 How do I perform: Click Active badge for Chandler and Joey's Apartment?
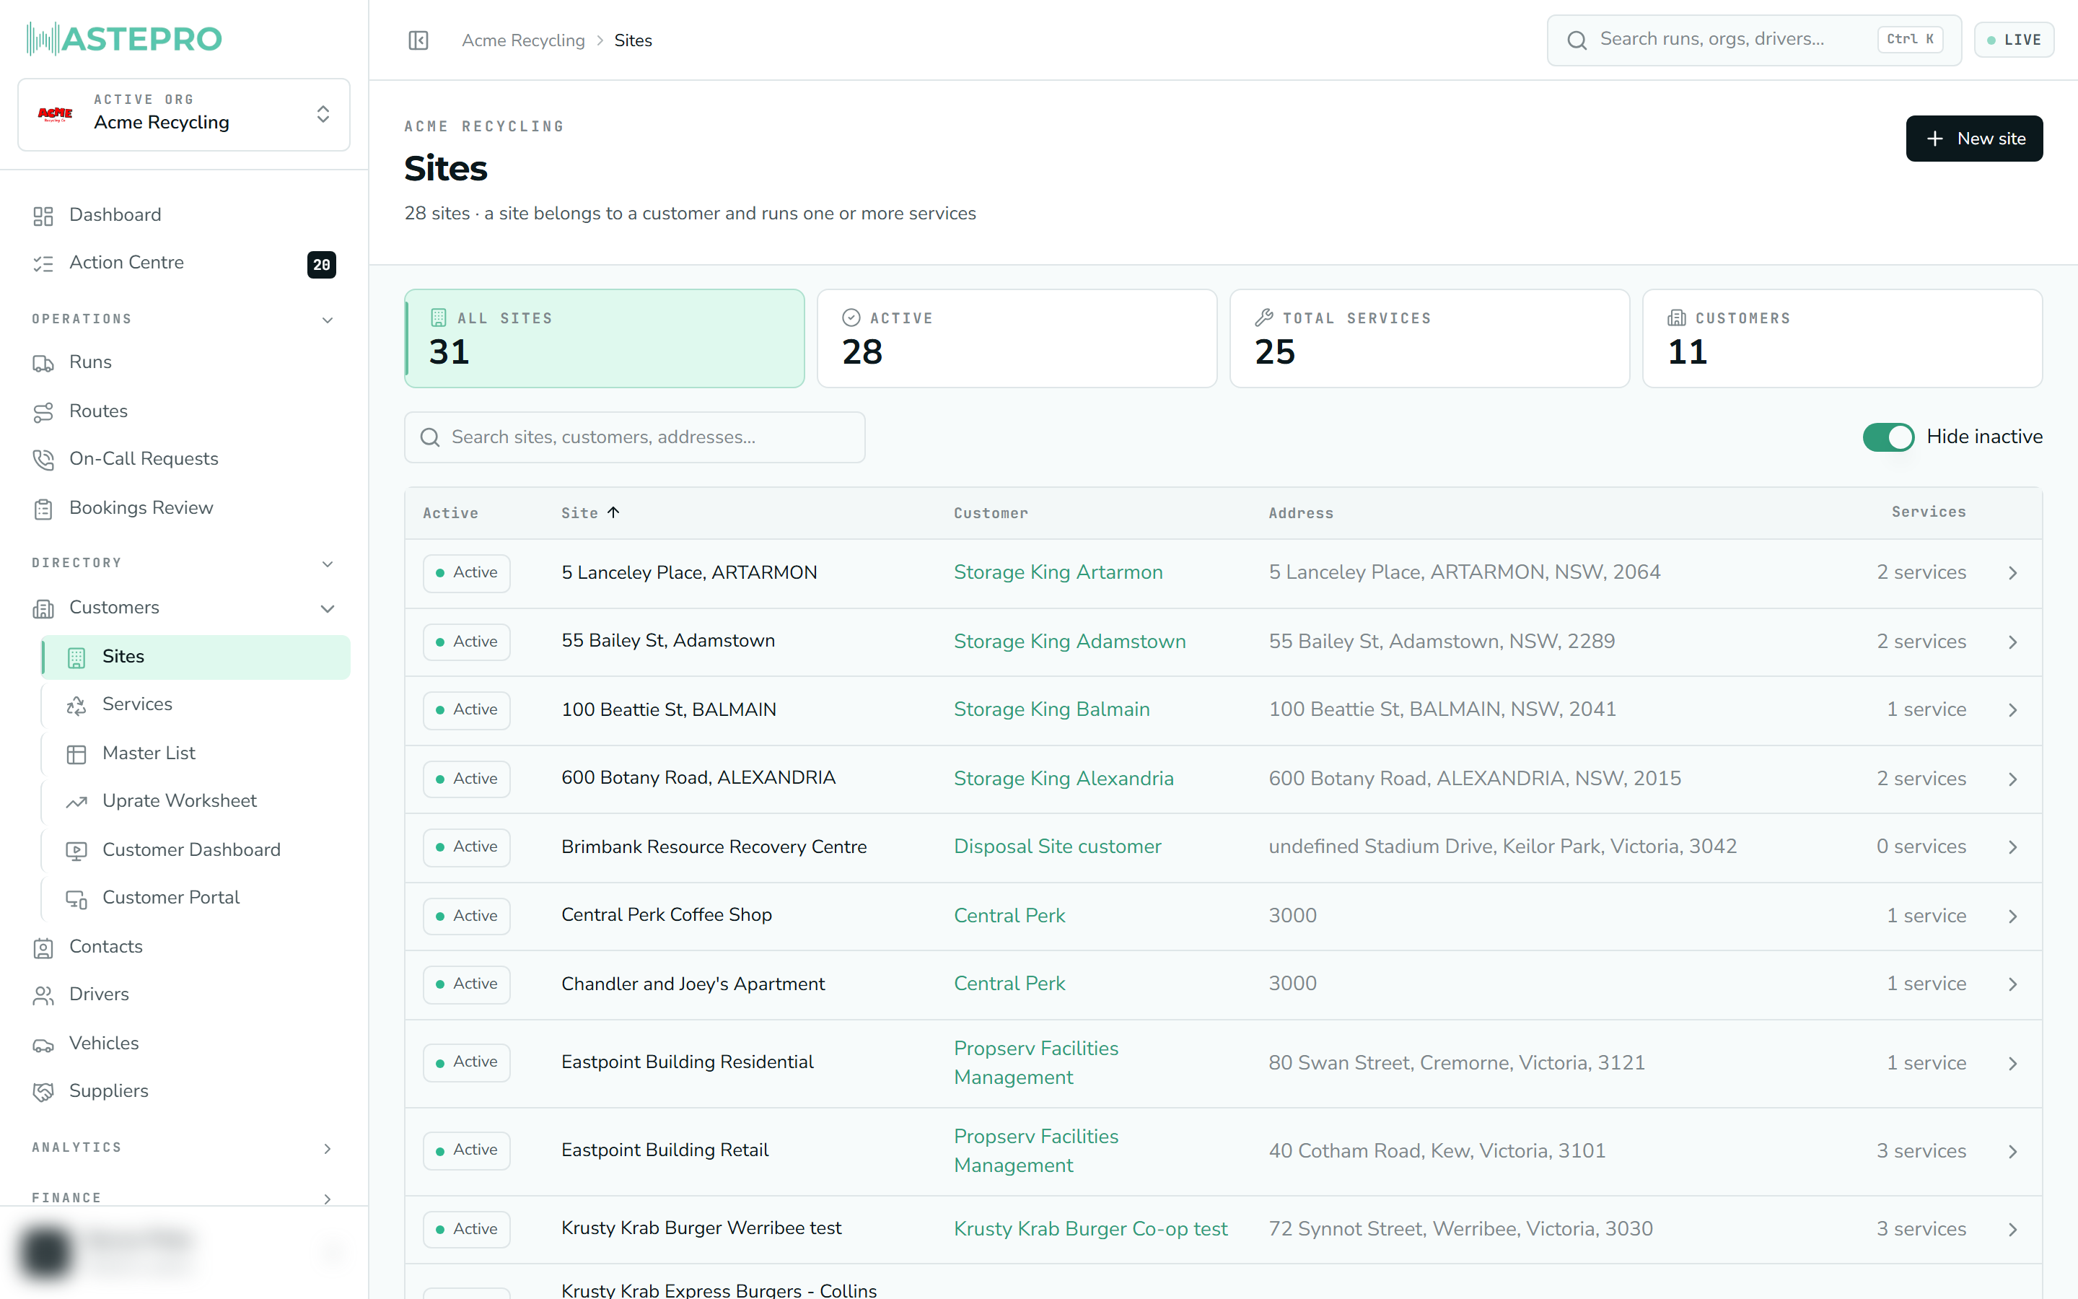pos(466,984)
